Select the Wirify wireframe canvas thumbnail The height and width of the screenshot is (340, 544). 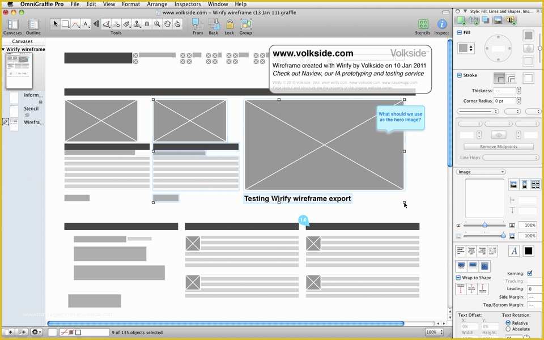click(19, 71)
